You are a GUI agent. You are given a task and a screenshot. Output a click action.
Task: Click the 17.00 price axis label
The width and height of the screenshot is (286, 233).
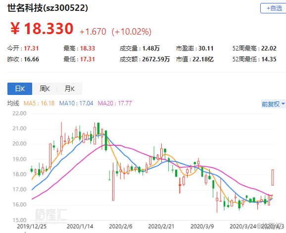click(19, 189)
